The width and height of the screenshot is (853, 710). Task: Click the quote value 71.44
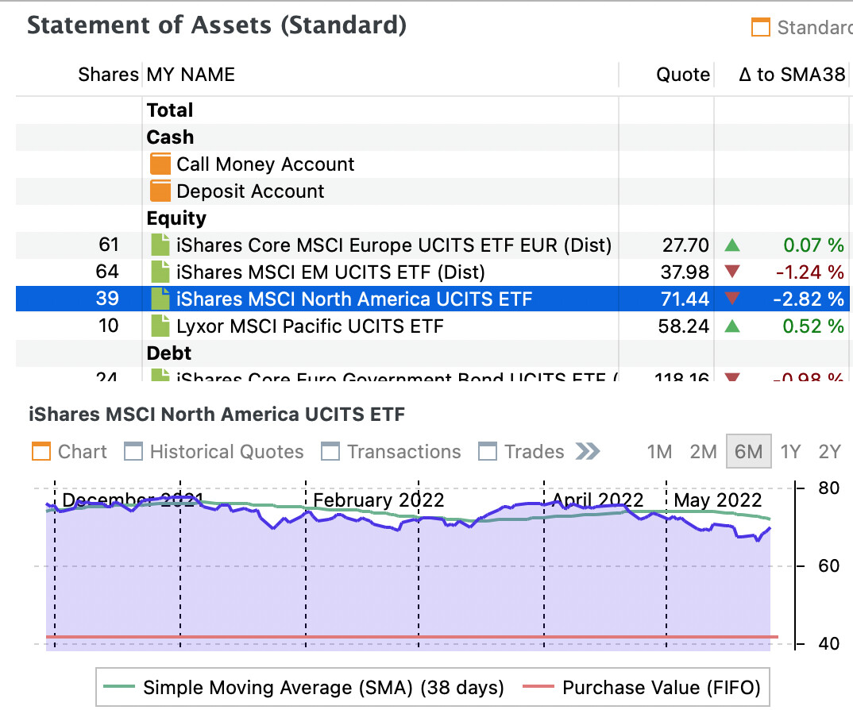point(685,299)
